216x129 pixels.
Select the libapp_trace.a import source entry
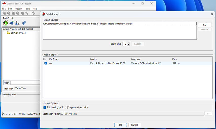tap(120, 24)
